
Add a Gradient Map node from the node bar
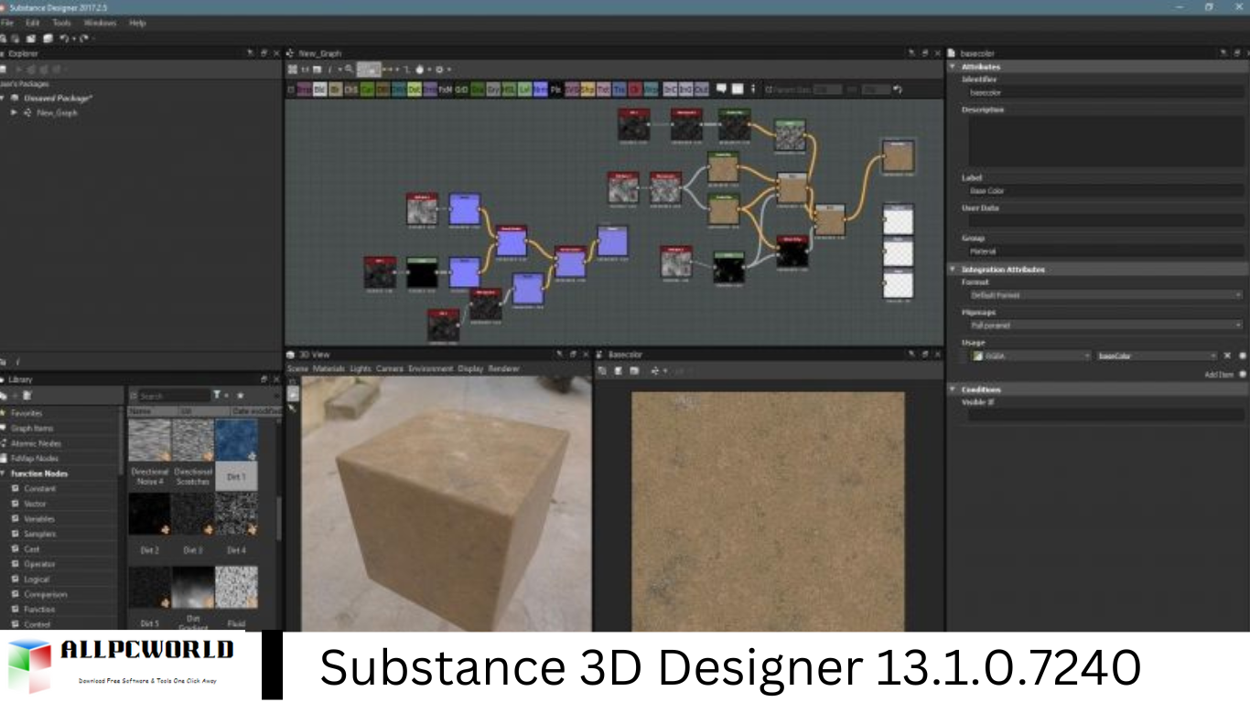click(x=478, y=90)
